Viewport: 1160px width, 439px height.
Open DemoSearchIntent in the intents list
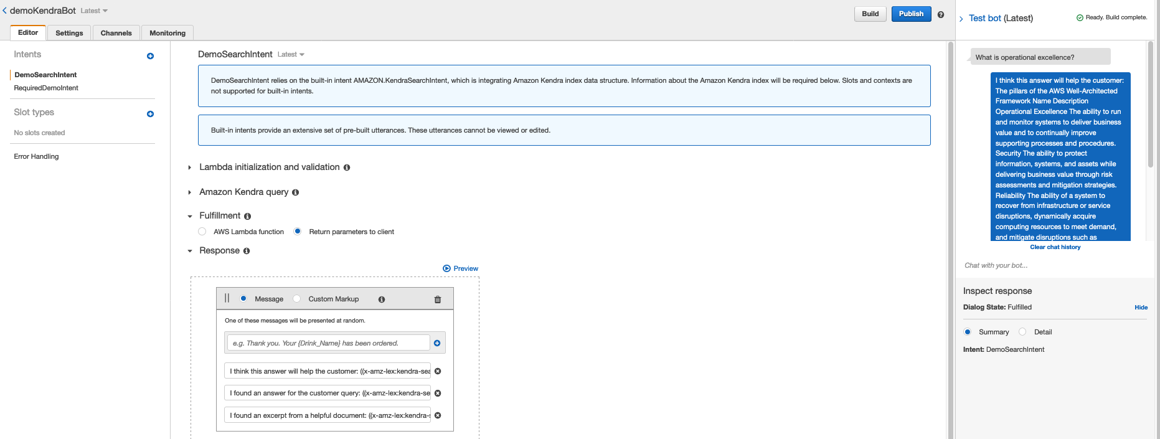pos(45,75)
